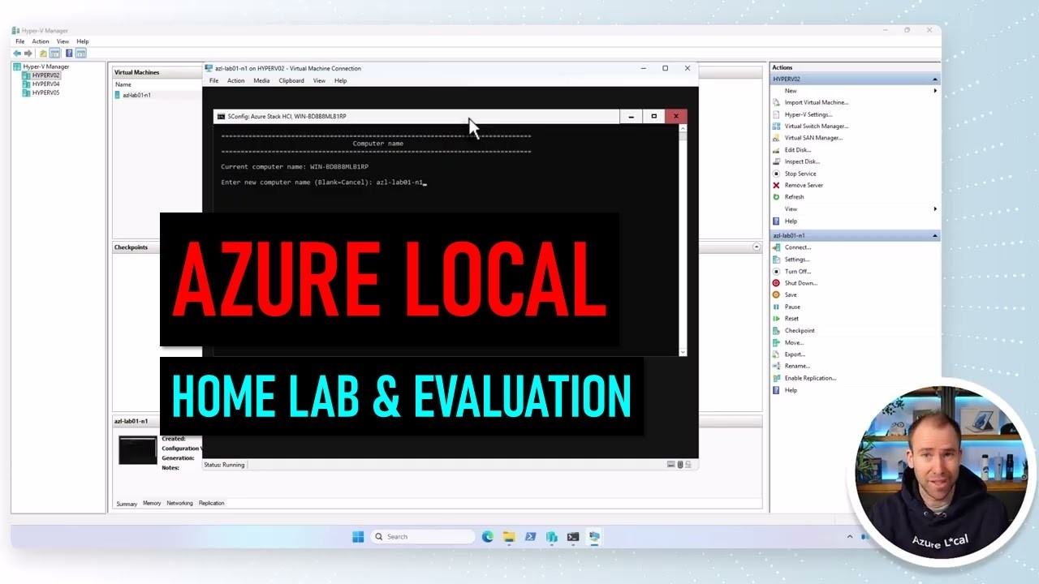This screenshot has height=584, width=1039.
Task: Select HYPERV05 server in tree
Action: tap(41, 93)
